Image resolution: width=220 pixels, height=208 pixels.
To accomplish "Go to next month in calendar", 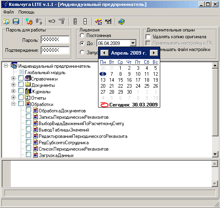I will tap(154, 53).
